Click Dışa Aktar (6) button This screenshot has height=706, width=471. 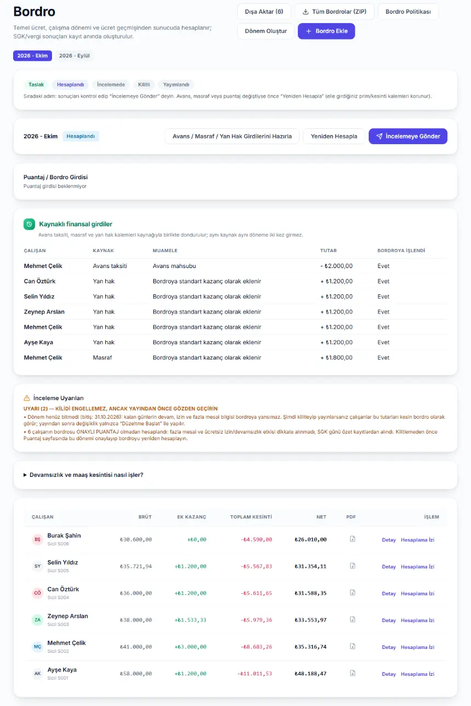(x=264, y=12)
